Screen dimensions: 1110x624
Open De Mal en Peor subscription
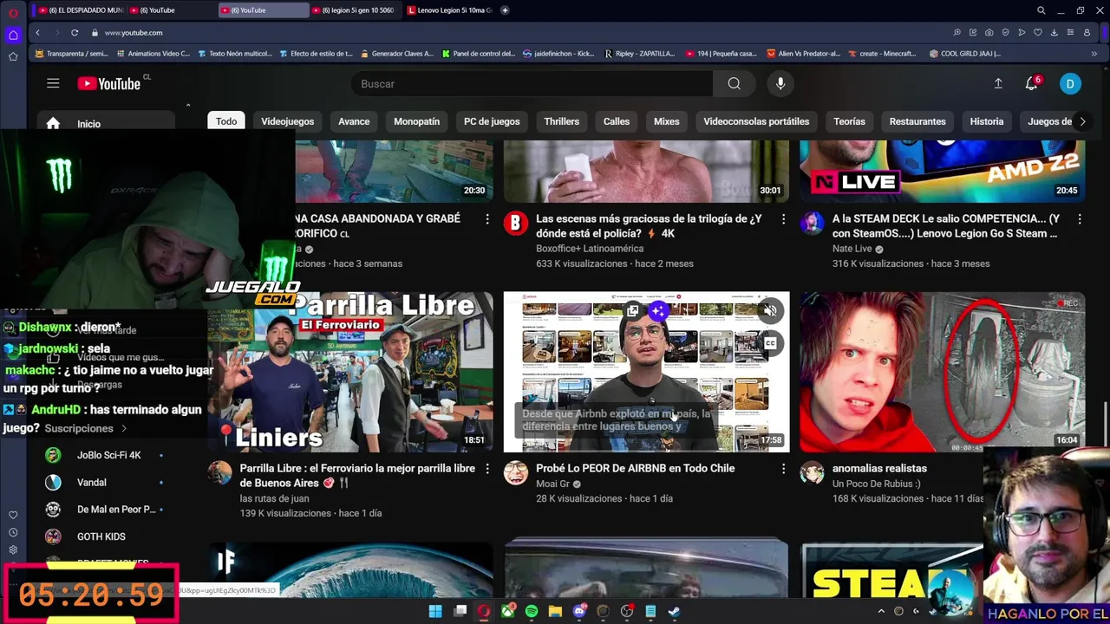pos(104,510)
